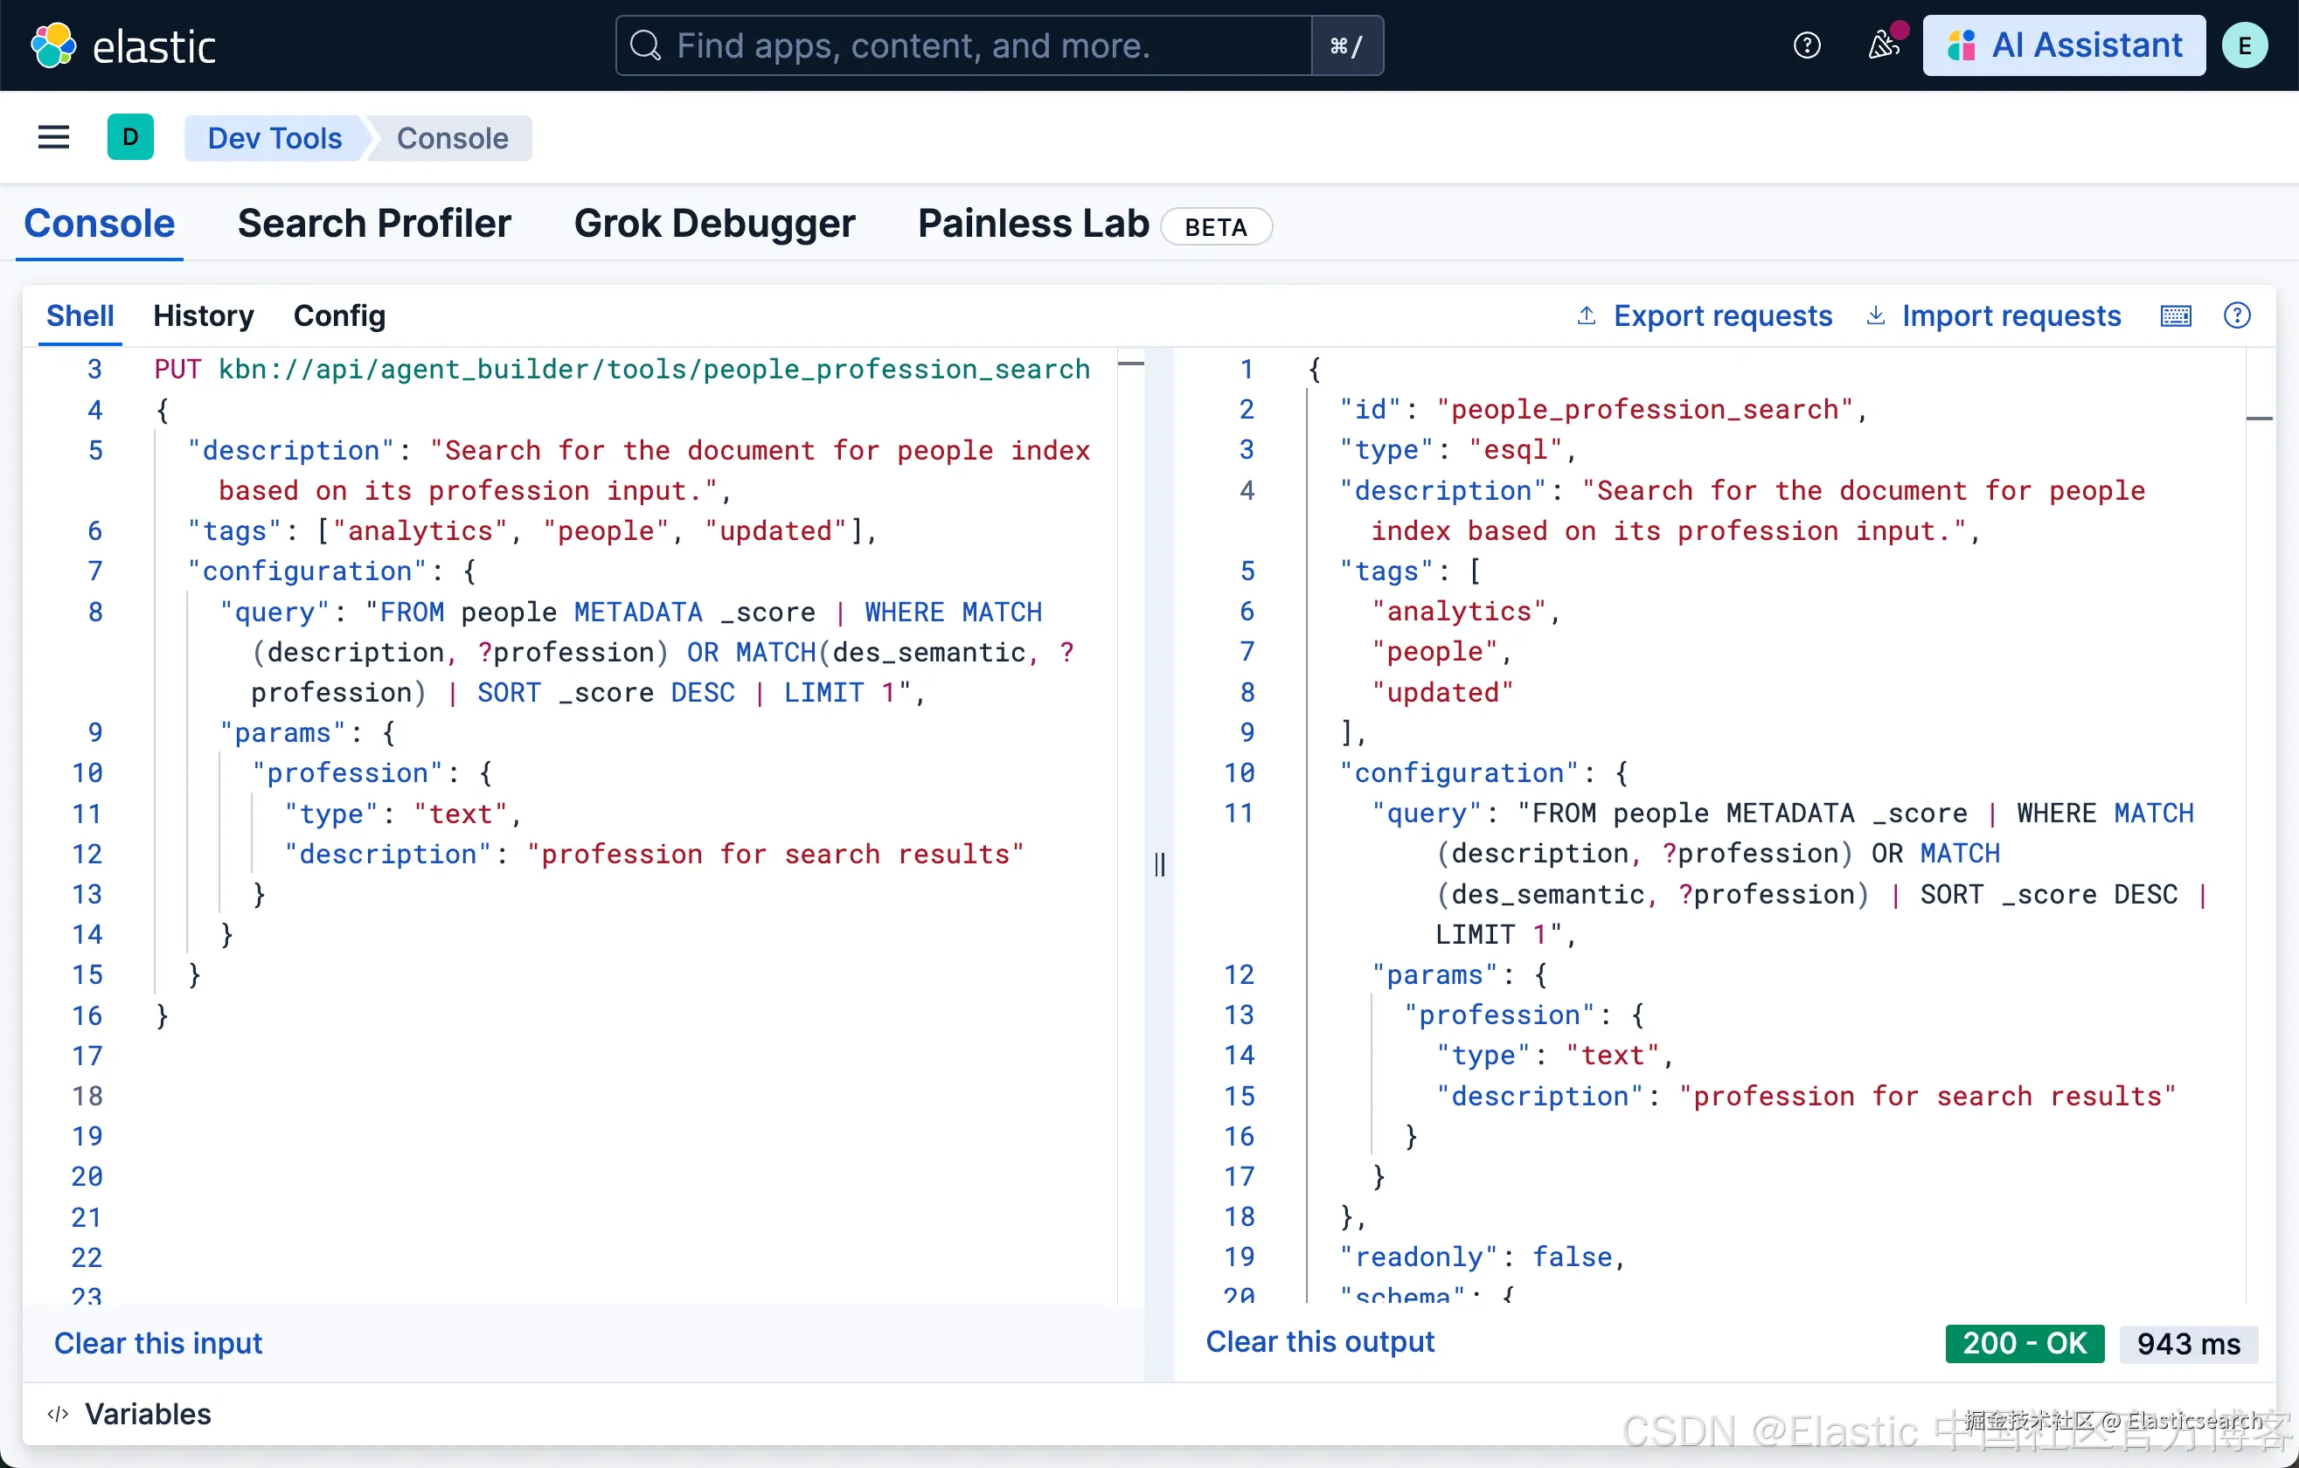Image resolution: width=2299 pixels, height=1468 pixels.
Task: Grab the editor panel resize divider
Action: [1159, 864]
